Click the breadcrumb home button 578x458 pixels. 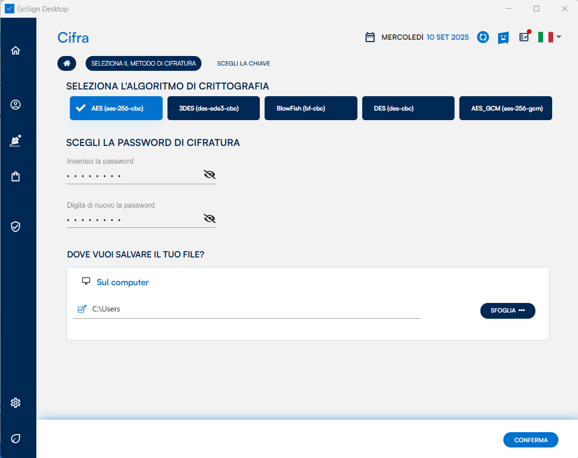(67, 63)
